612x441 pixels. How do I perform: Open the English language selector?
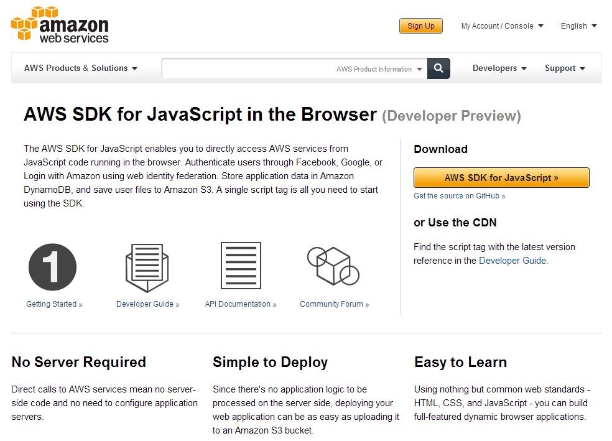tap(579, 26)
